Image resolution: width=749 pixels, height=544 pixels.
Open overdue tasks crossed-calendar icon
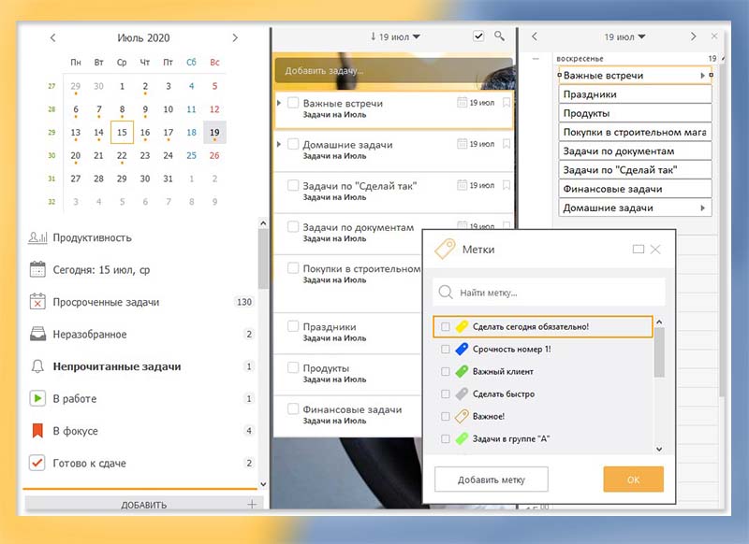click(x=37, y=302)
